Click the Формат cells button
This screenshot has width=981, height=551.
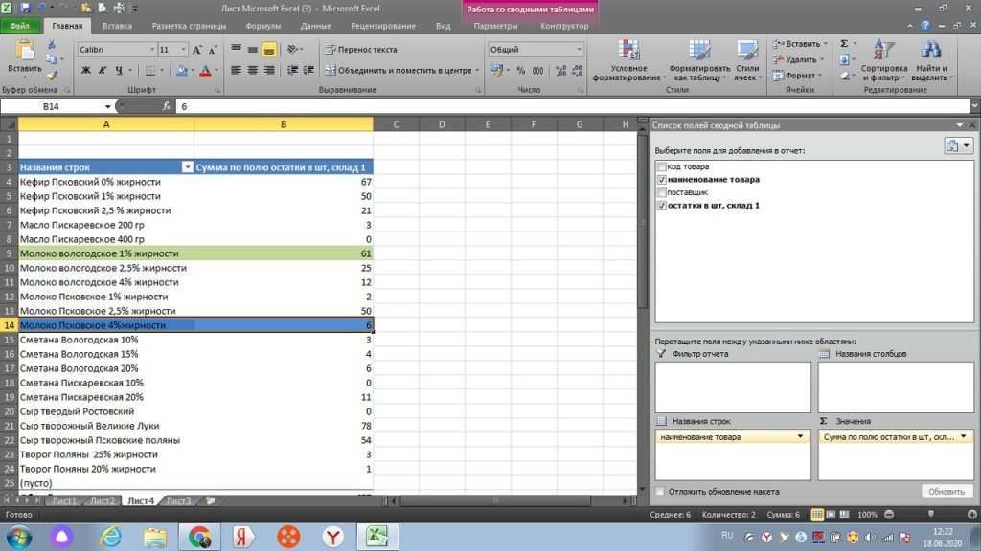pos(796,76)
